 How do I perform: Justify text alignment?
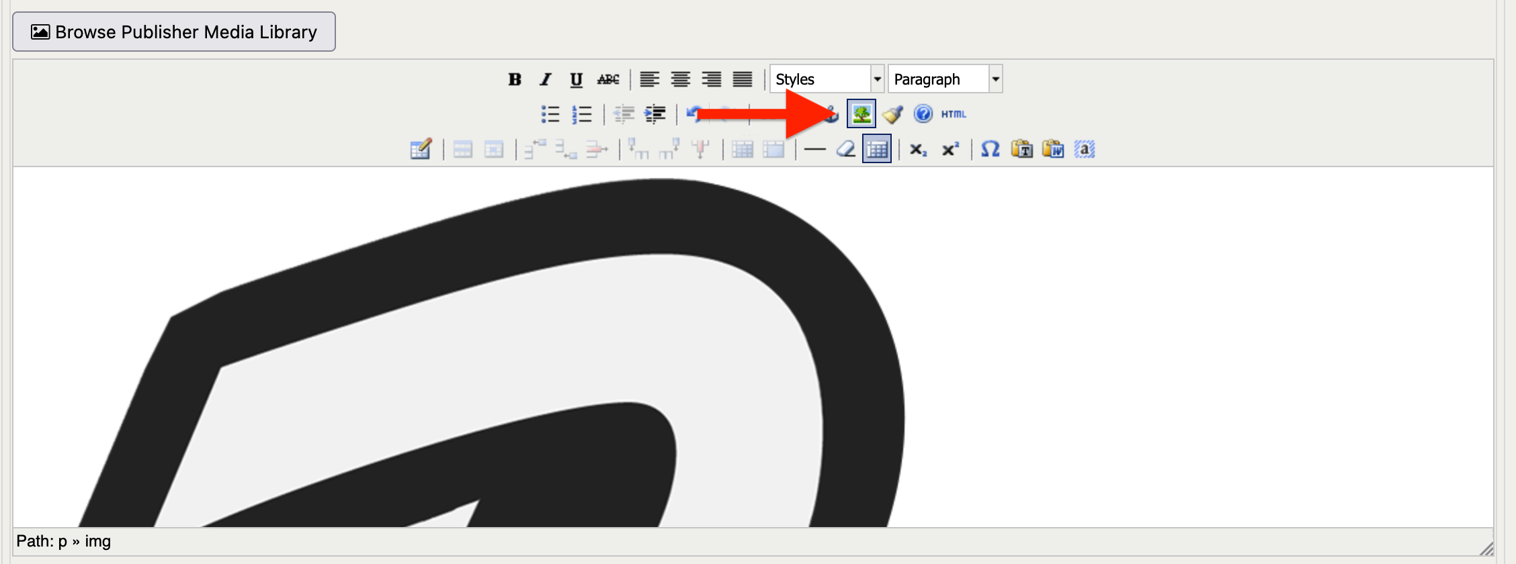point(743,79)
